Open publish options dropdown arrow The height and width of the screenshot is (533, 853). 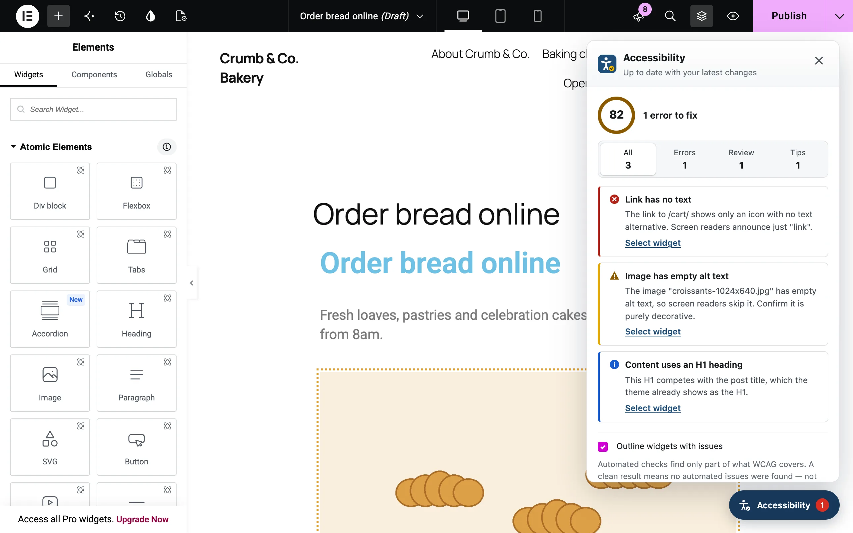click(840, 16)
